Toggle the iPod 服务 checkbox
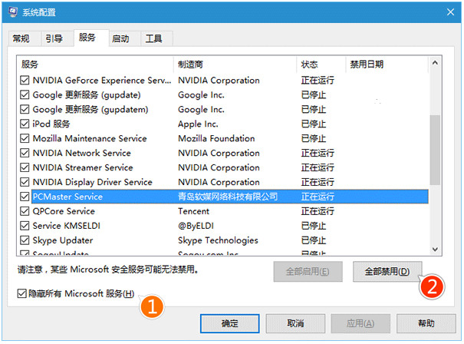464x344 pixels. coord(25,124)
